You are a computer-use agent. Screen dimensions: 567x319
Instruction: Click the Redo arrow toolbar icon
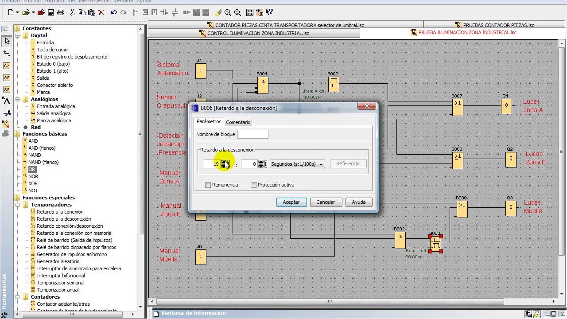[x=124, y=12]
